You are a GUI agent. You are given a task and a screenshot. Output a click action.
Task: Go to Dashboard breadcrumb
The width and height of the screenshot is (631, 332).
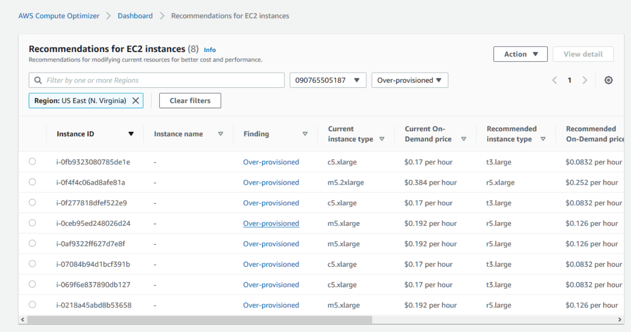tap(135, 16)
